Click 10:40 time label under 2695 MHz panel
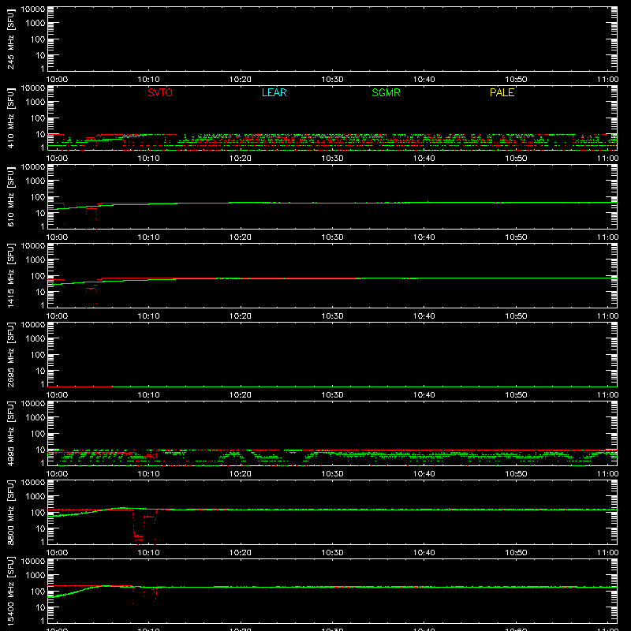 point(424,395)
